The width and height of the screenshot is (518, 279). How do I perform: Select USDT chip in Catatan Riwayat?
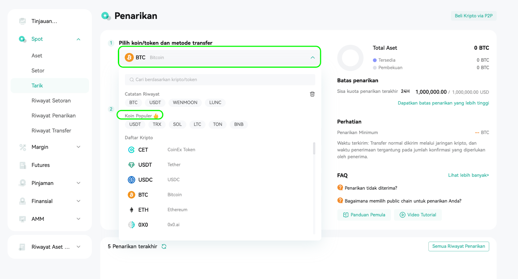[155, 103]
